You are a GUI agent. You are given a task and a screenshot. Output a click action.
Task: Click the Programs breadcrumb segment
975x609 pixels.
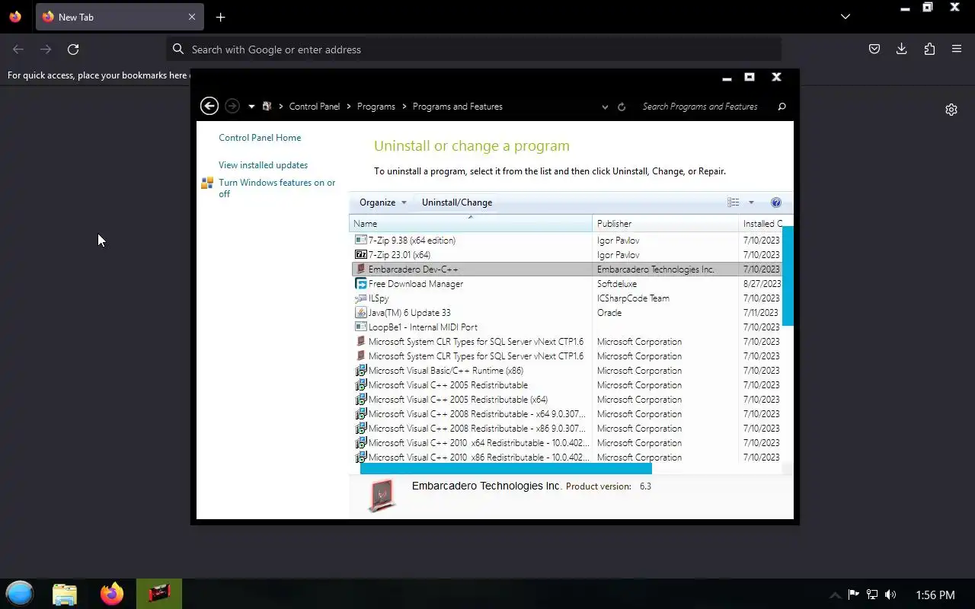coord(376,107)
